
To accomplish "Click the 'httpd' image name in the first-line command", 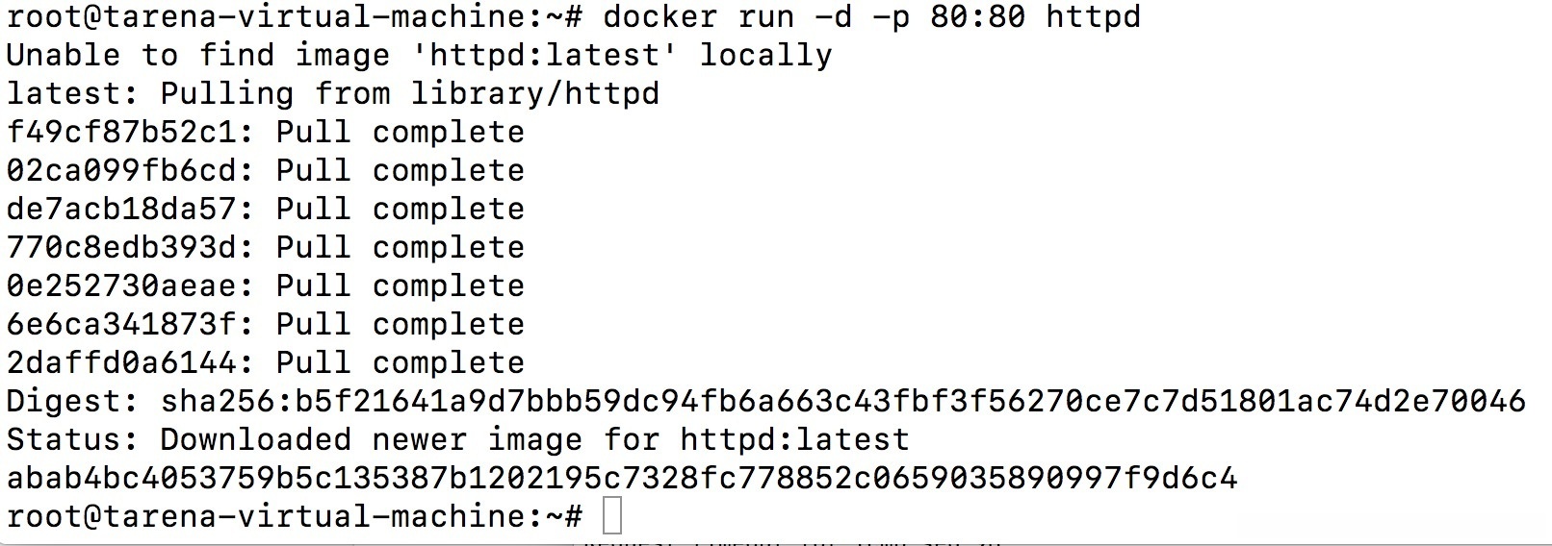I will (1093, 17).
